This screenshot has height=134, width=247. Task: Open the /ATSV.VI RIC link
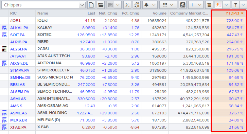pyautogui.click(x=18, y=56)
